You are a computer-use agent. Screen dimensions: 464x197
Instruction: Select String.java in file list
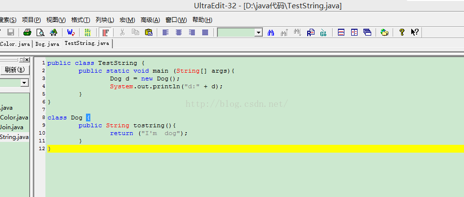coord(14,137)
